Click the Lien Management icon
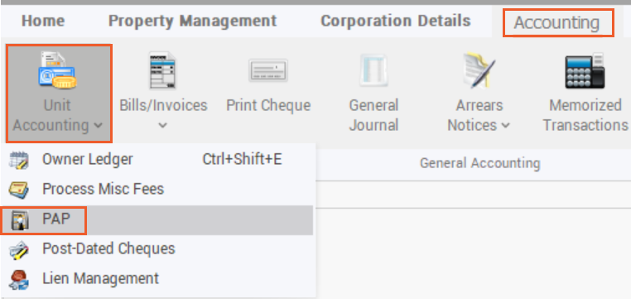The image size is (631, 299). 19,279
